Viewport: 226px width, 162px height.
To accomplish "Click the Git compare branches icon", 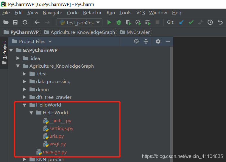I will click(x=200, y=23).
